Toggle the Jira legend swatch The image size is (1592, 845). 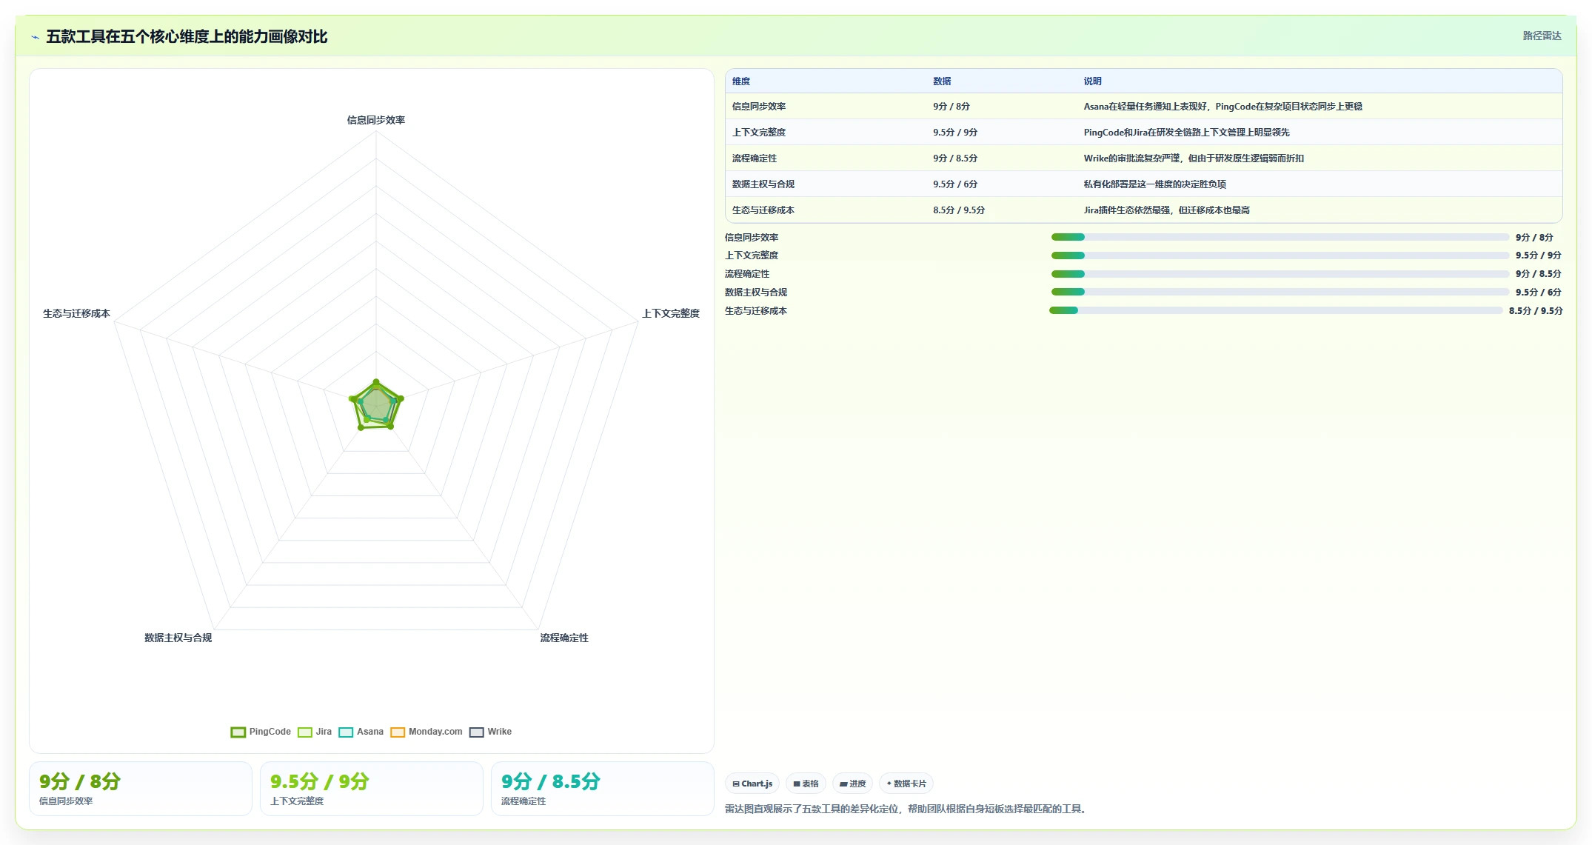[x=304, y=732]
